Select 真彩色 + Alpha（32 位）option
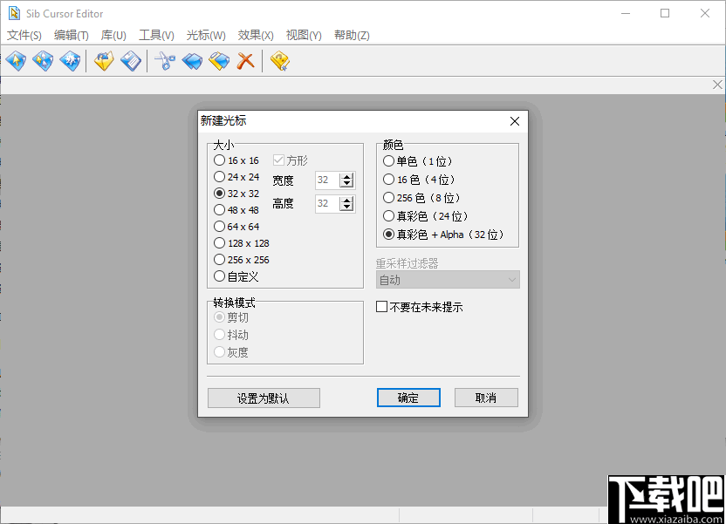The height and width of the screenshot is (524, 726). 388,234
